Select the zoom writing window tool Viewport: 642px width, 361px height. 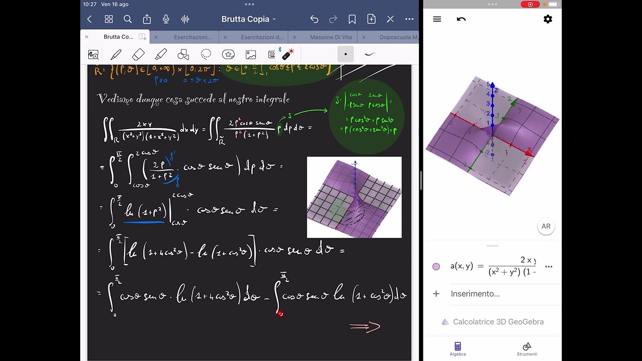pos(93,55)
